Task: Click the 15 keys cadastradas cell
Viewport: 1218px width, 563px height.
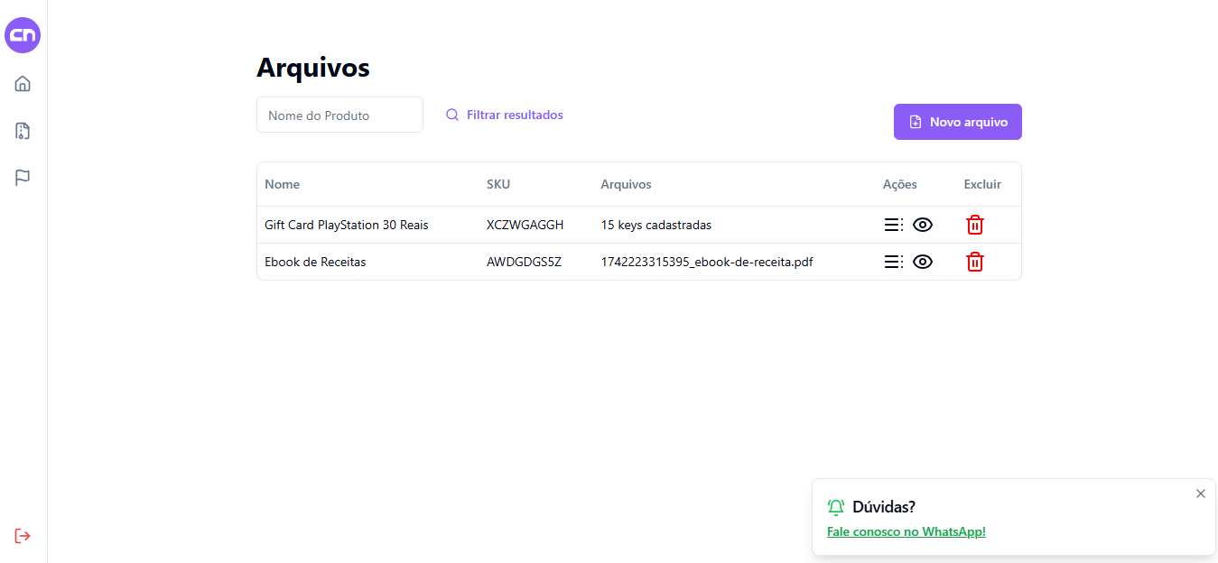Action: (x=655, y=225)
